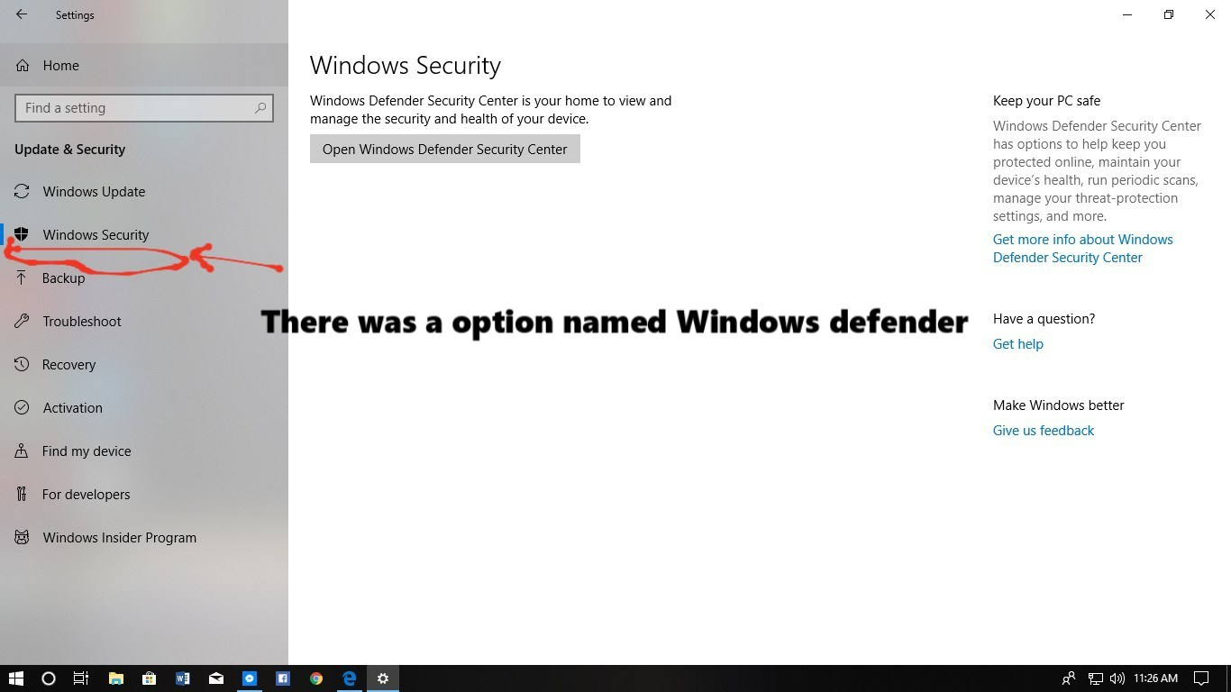
Task: Open Messenger from the taskbar
Action: pos(250,678)
